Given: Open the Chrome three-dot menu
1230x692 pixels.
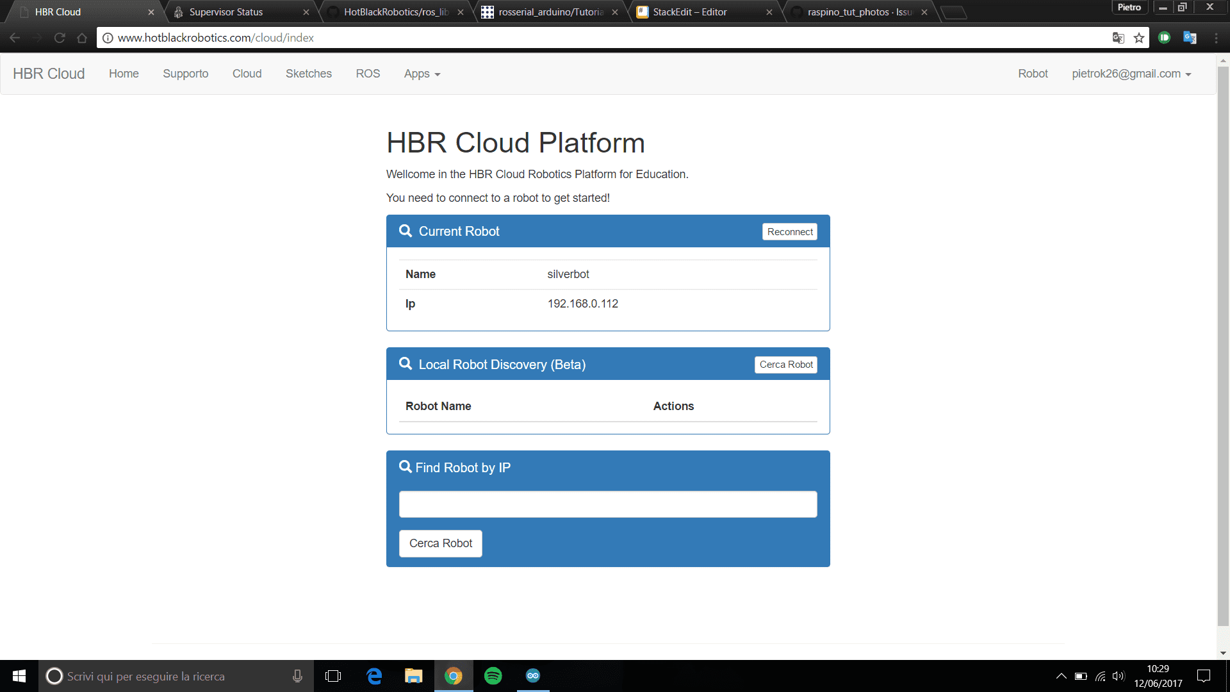Looking at the screenshot, I should point(1216,38).
